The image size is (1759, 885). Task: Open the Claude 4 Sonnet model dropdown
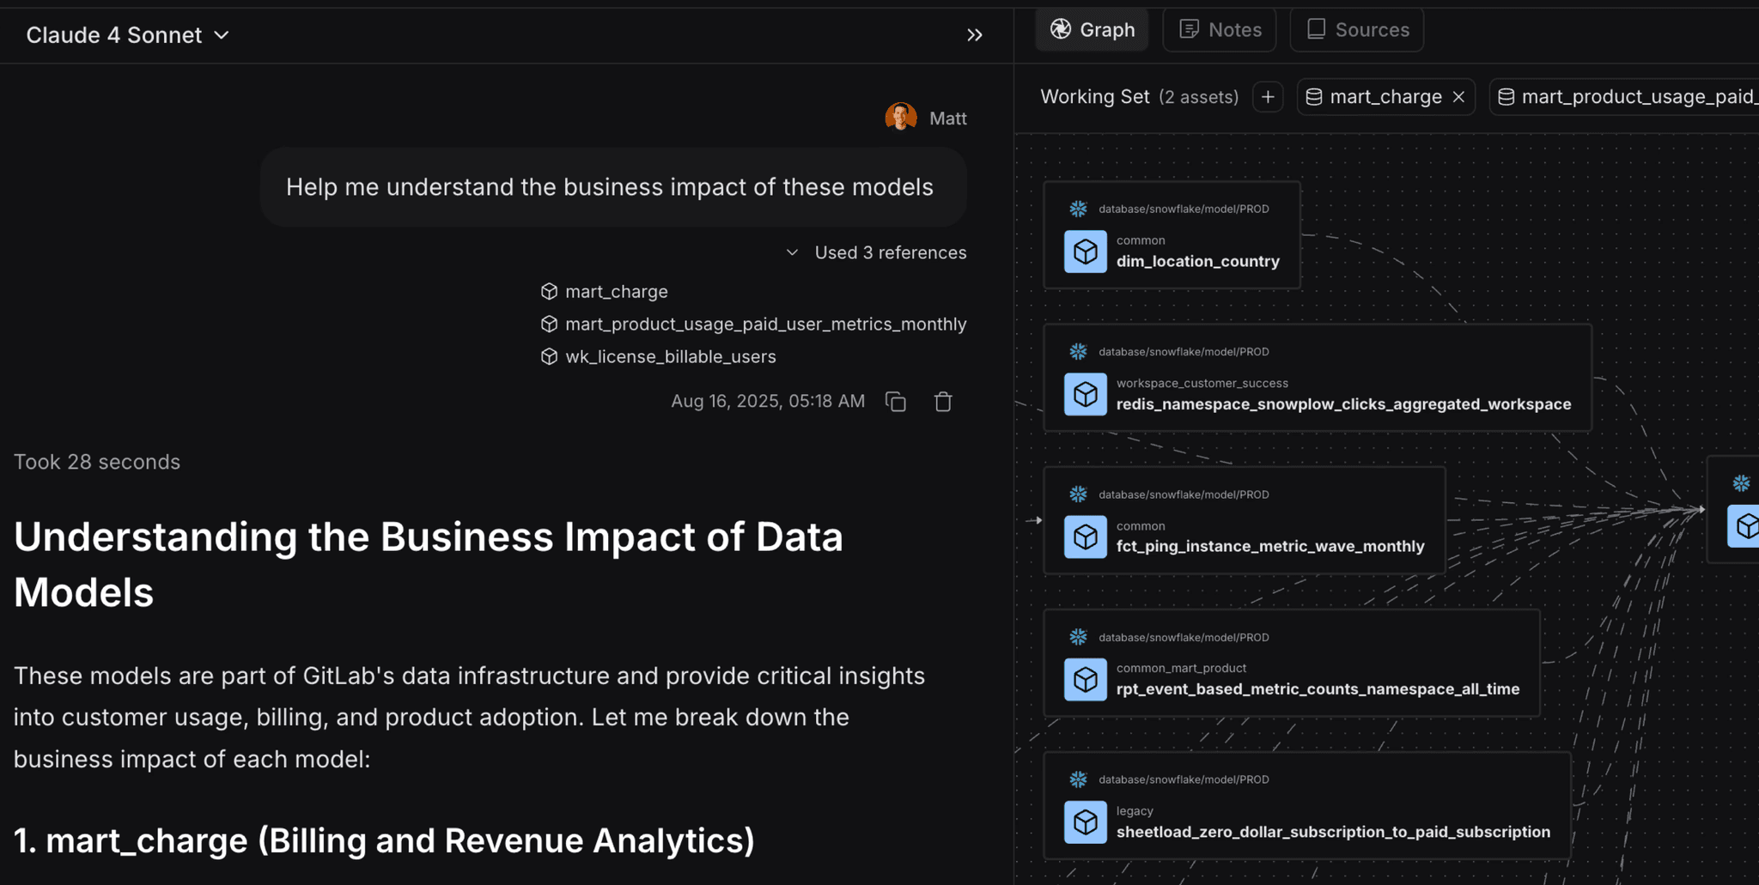[x=127, y=35]
